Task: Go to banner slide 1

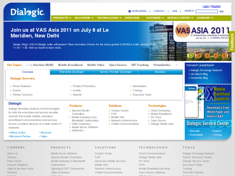Action: click(191, 56)
